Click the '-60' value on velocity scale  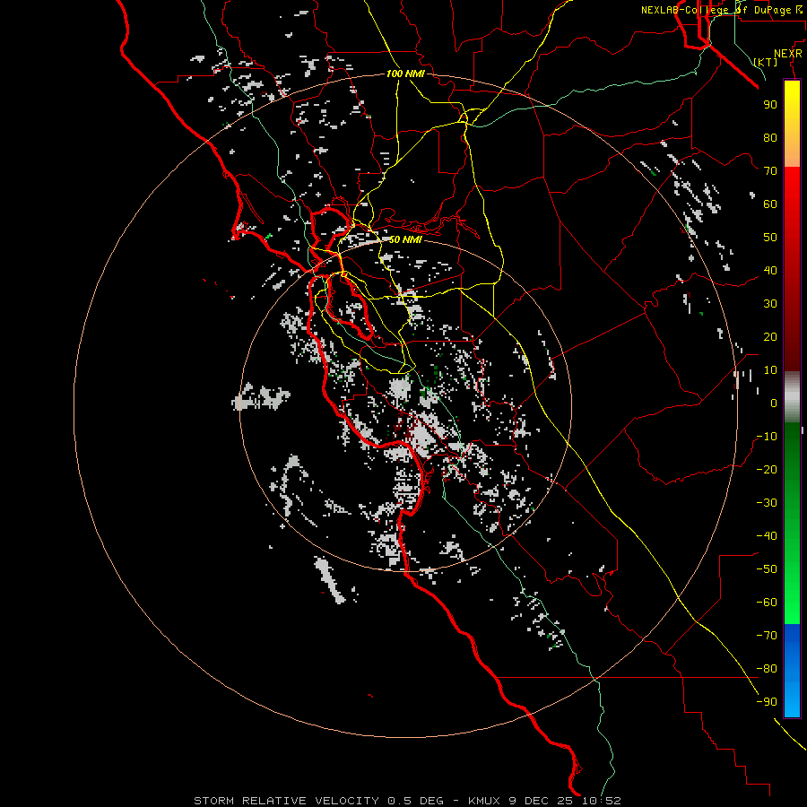[767, 603]
